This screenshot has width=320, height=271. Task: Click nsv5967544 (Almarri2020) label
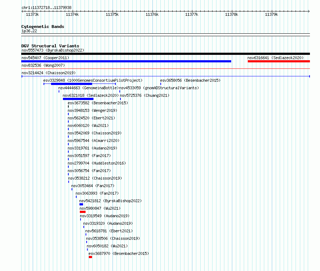[x=93, y=141]
